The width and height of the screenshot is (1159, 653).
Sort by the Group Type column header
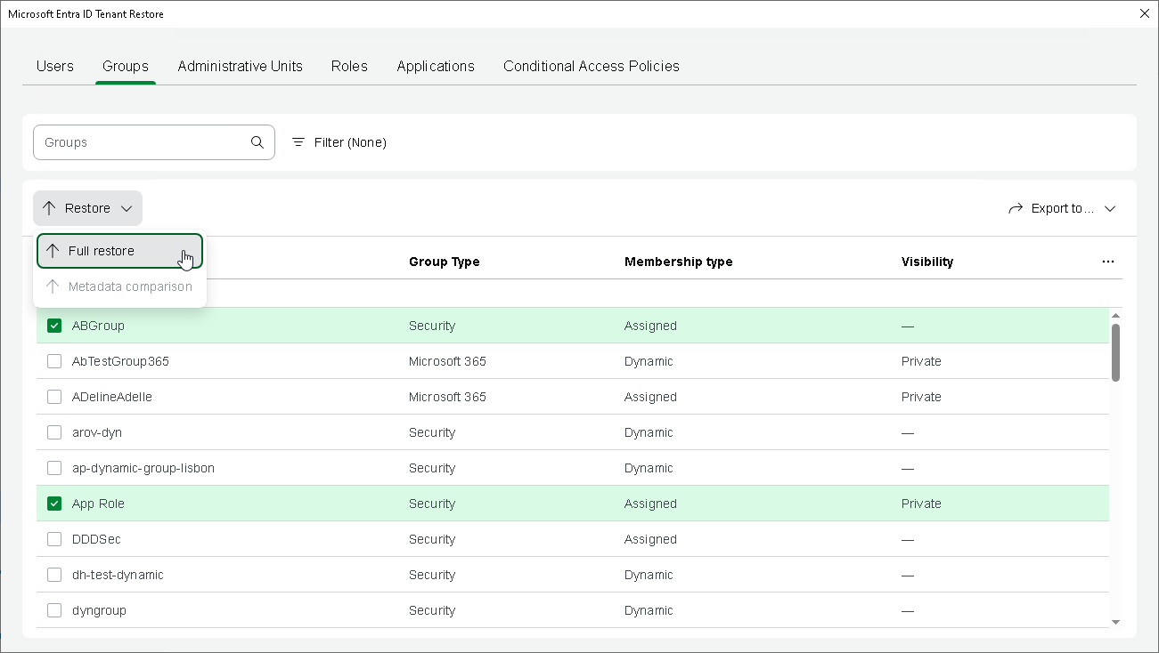point(444,262)
